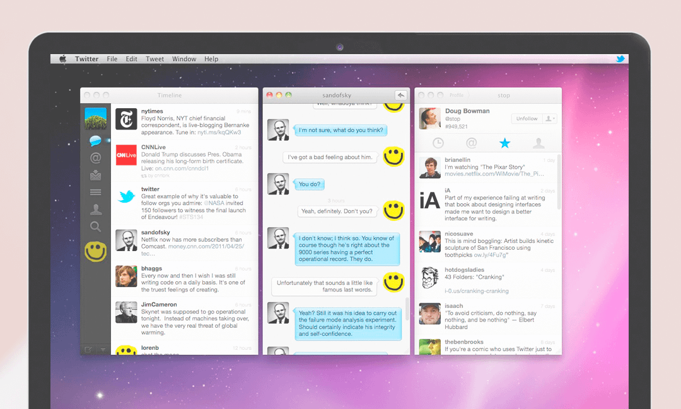Click isaach's avatar
This screenshot has height=409, width=681.
click(x=430, y=314)
